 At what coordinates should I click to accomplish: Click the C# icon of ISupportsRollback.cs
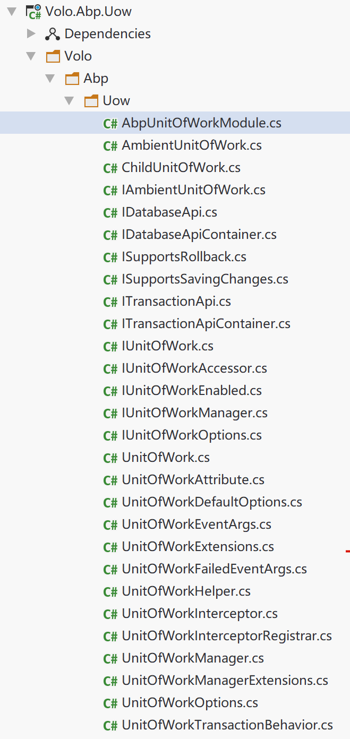point(110,257)
